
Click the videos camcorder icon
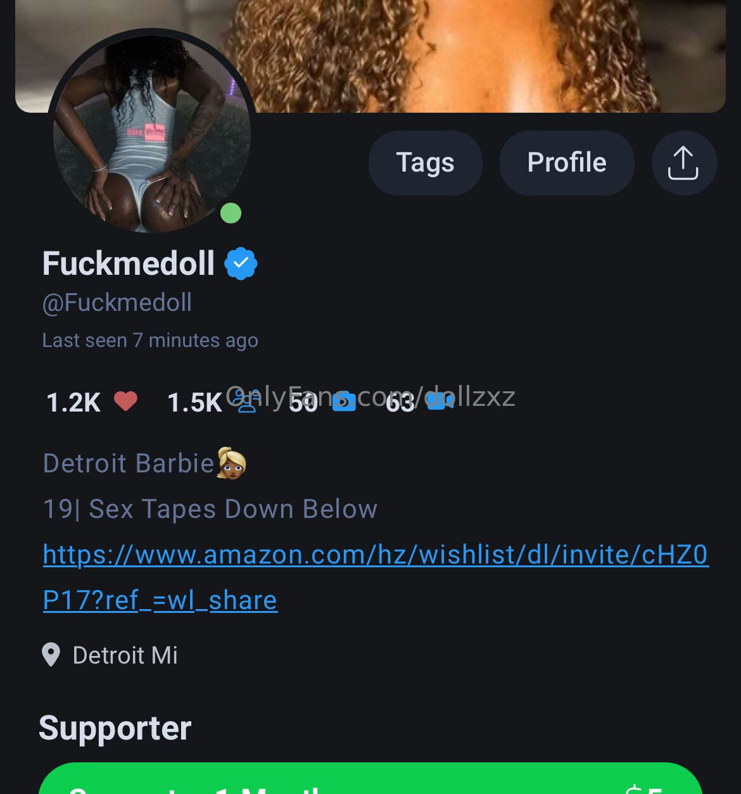pos(440,401)
